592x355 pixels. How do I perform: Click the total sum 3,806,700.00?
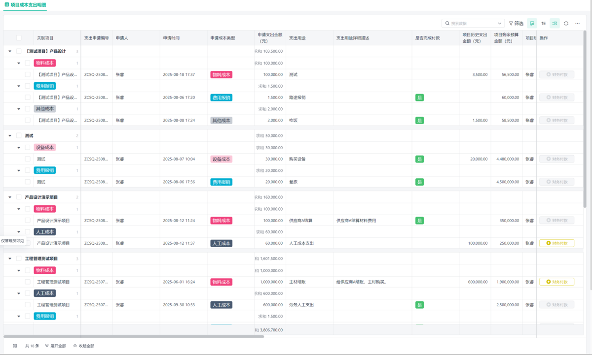click(x=269, y=330)
